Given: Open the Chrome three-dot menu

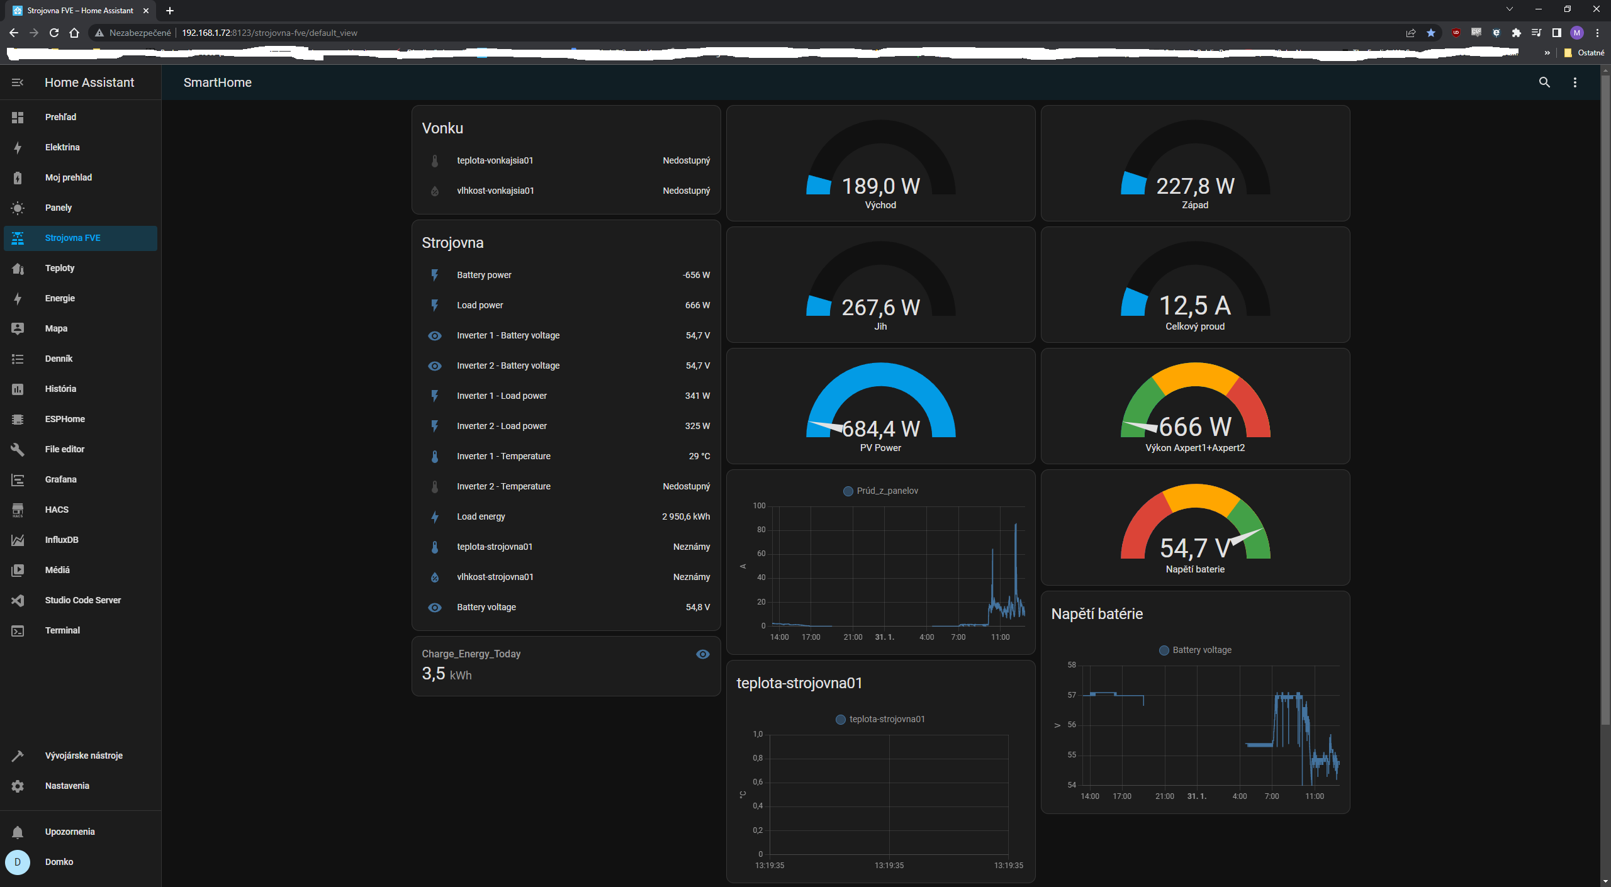Looking at the screenshot, I should point(1597,33).
